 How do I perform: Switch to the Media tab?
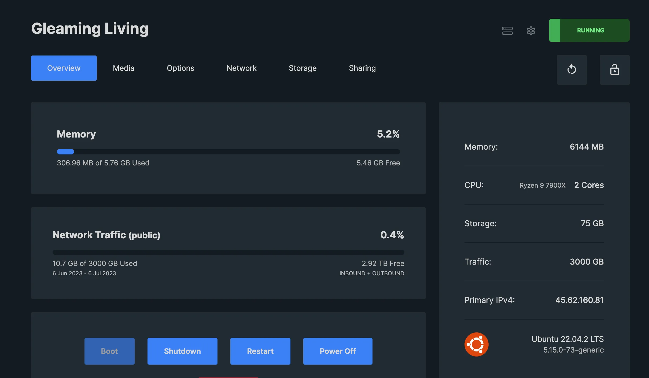tap(124, 68)
